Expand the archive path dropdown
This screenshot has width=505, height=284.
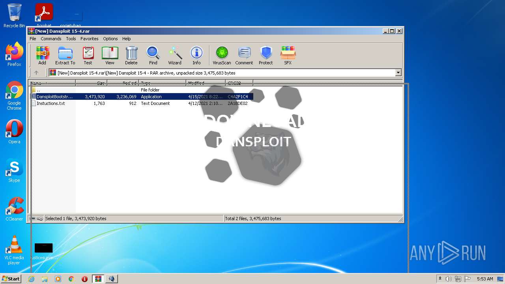(x=398, y=73)
